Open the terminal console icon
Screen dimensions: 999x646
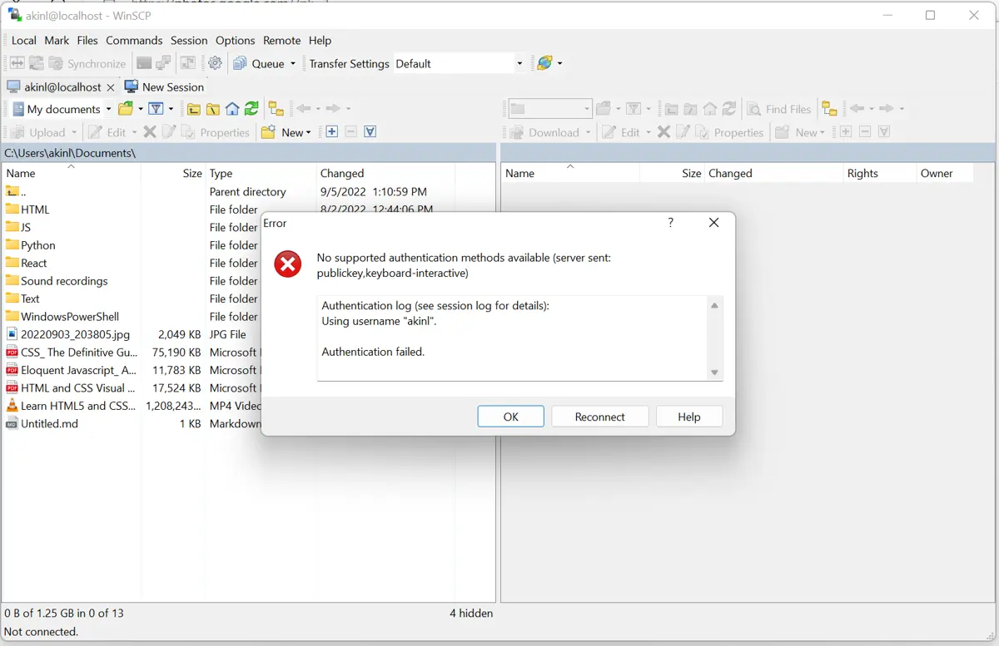pos(144,63)
